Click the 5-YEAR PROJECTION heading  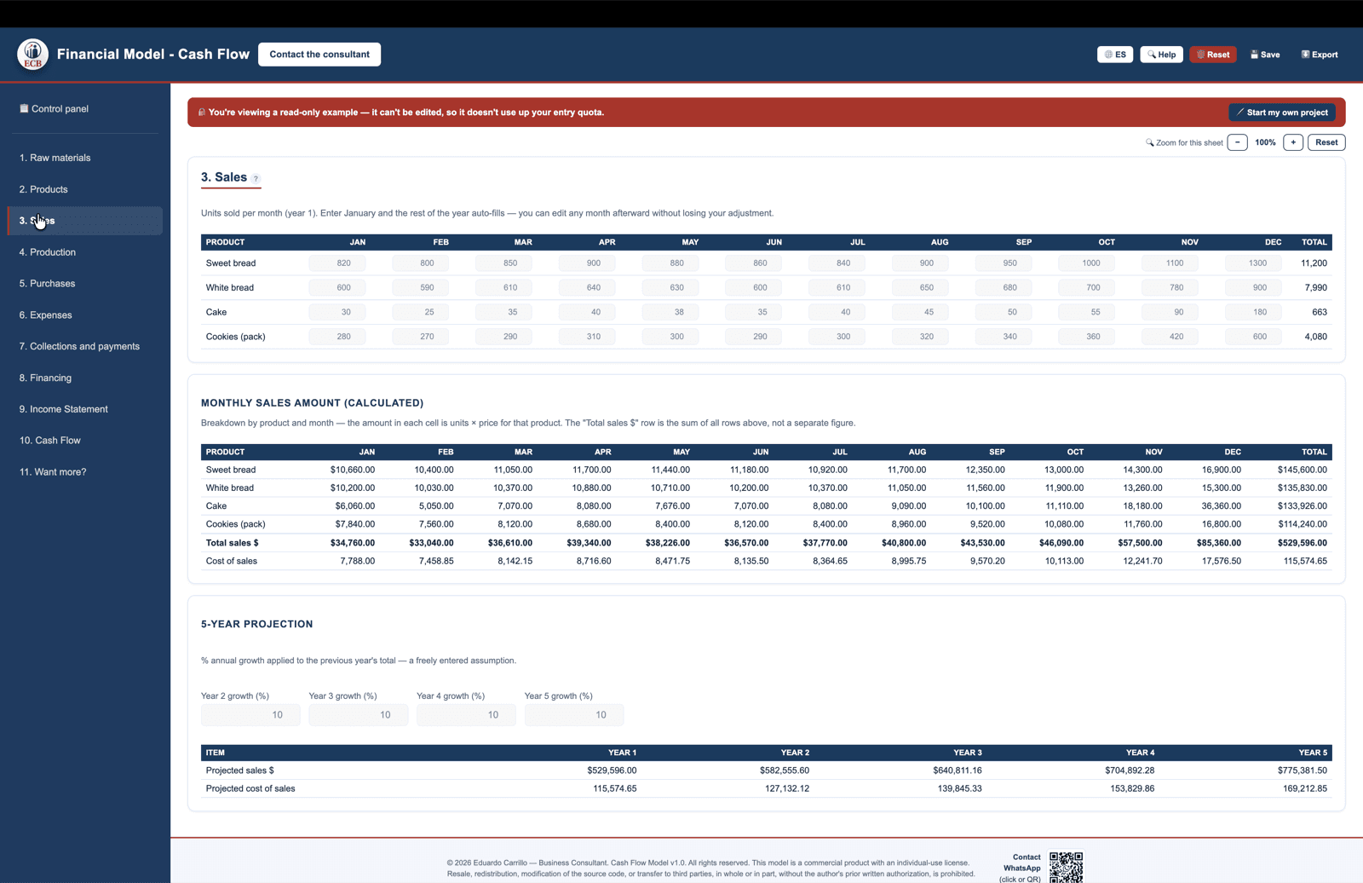256,625
